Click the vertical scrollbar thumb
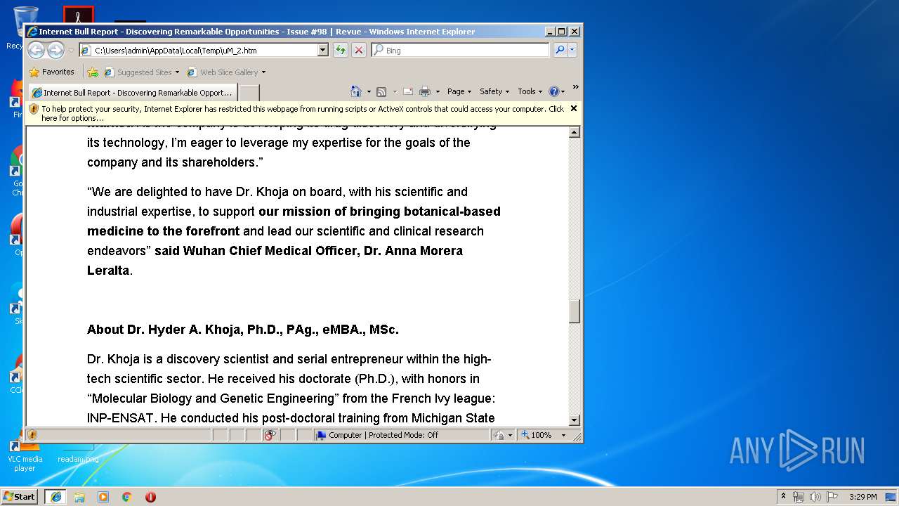 click(x=575, y=311)
